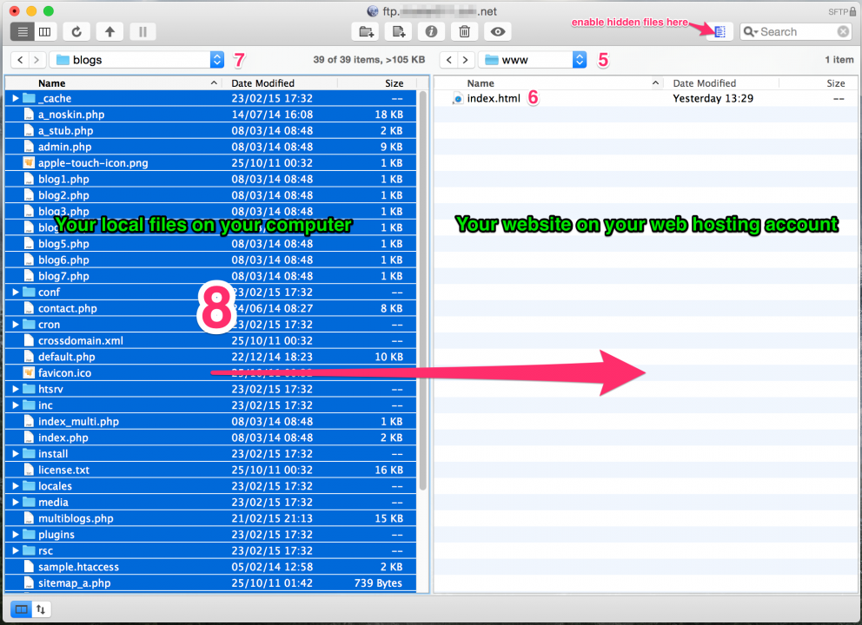Click the default.php file icon
Viewport: 862px width, 625px height.
(29, 357)
